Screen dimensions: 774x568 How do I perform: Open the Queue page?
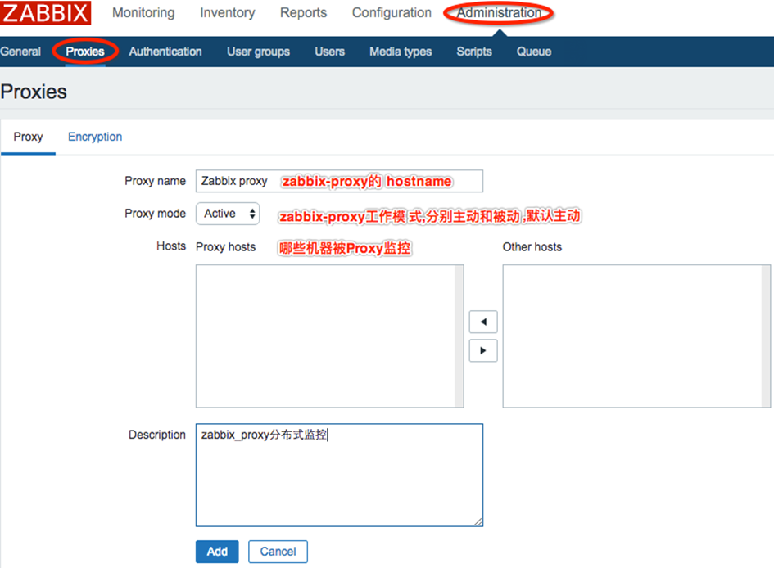[x=533, y=52]
